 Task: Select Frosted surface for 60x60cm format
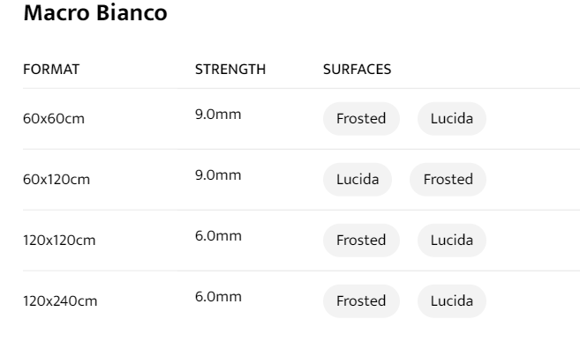pos(361,119)
